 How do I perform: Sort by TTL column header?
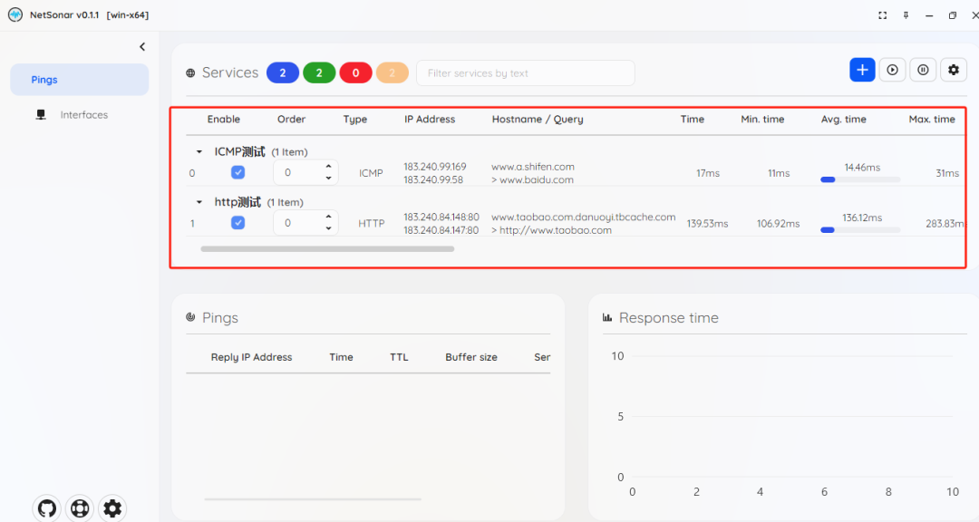tap(399, 357)
